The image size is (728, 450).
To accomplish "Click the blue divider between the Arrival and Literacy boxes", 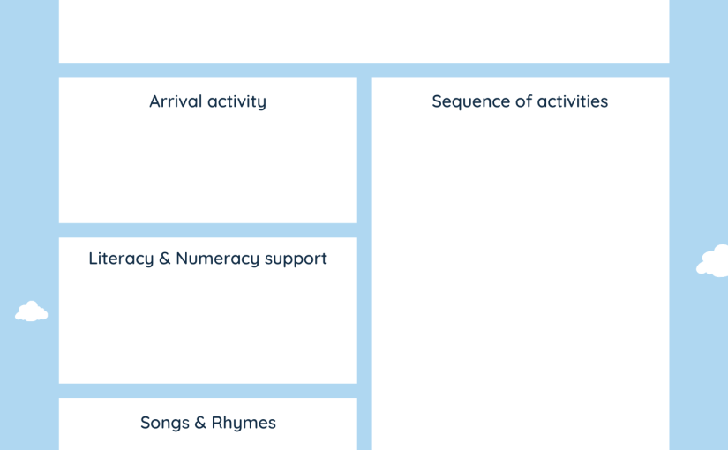I will [x=207, y=230].
